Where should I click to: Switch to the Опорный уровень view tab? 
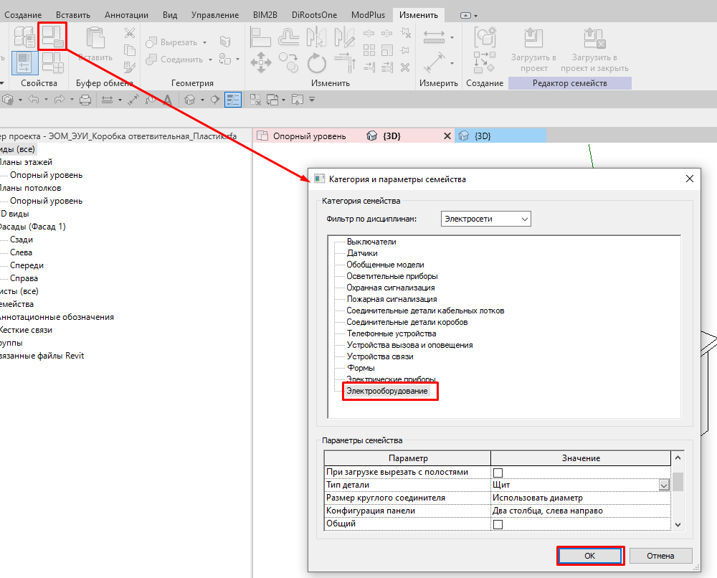click(308, 136)
